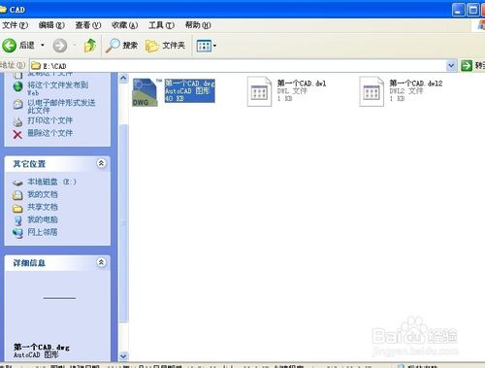Image resolution: width=485 pixels, height=368 pixels.
Task: Go up one folder level
Action: (x=90, y=46)
